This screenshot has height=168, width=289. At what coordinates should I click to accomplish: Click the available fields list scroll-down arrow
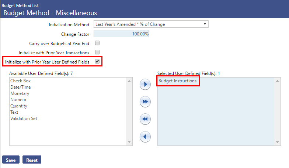[x=129, y=143]
